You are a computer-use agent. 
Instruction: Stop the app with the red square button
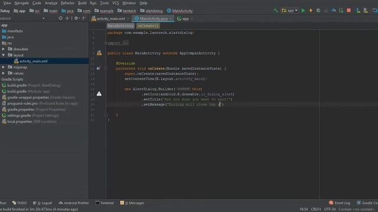pyautogui.click(x=348, y=11)
